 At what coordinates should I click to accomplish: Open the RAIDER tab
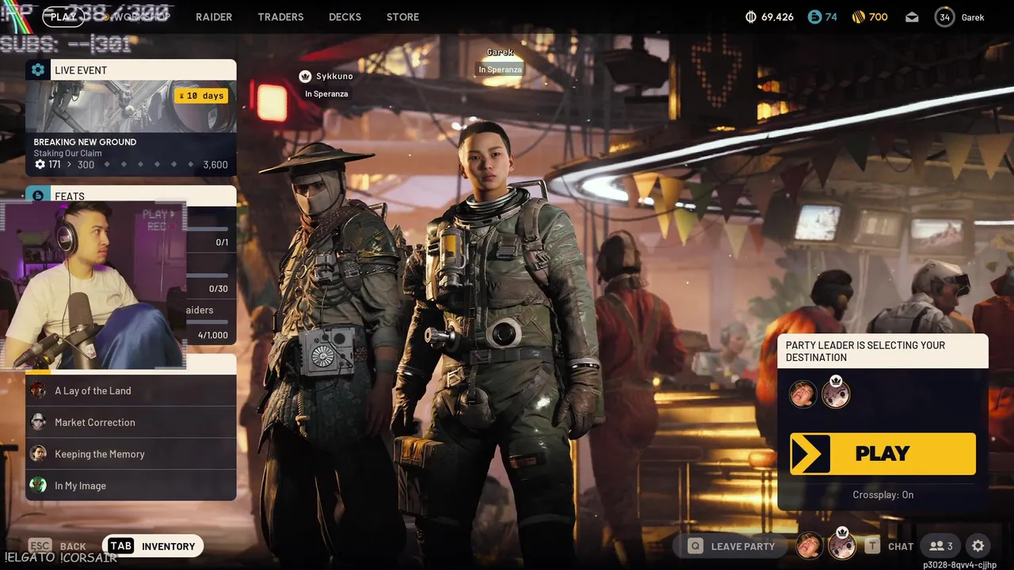tap(214, 17)
